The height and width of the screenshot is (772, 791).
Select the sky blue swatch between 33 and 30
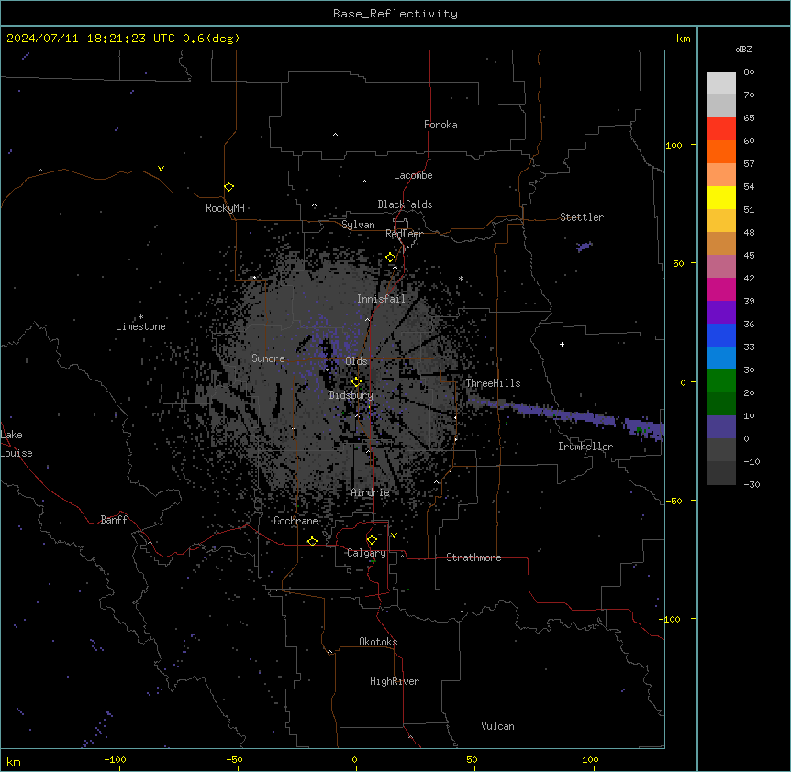(x=721, y=358)
